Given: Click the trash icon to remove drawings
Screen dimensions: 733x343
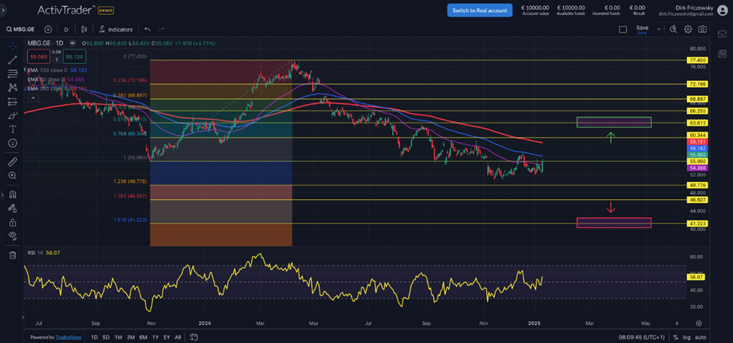Looking at the screenshot, I should click(x=12, y=255).
